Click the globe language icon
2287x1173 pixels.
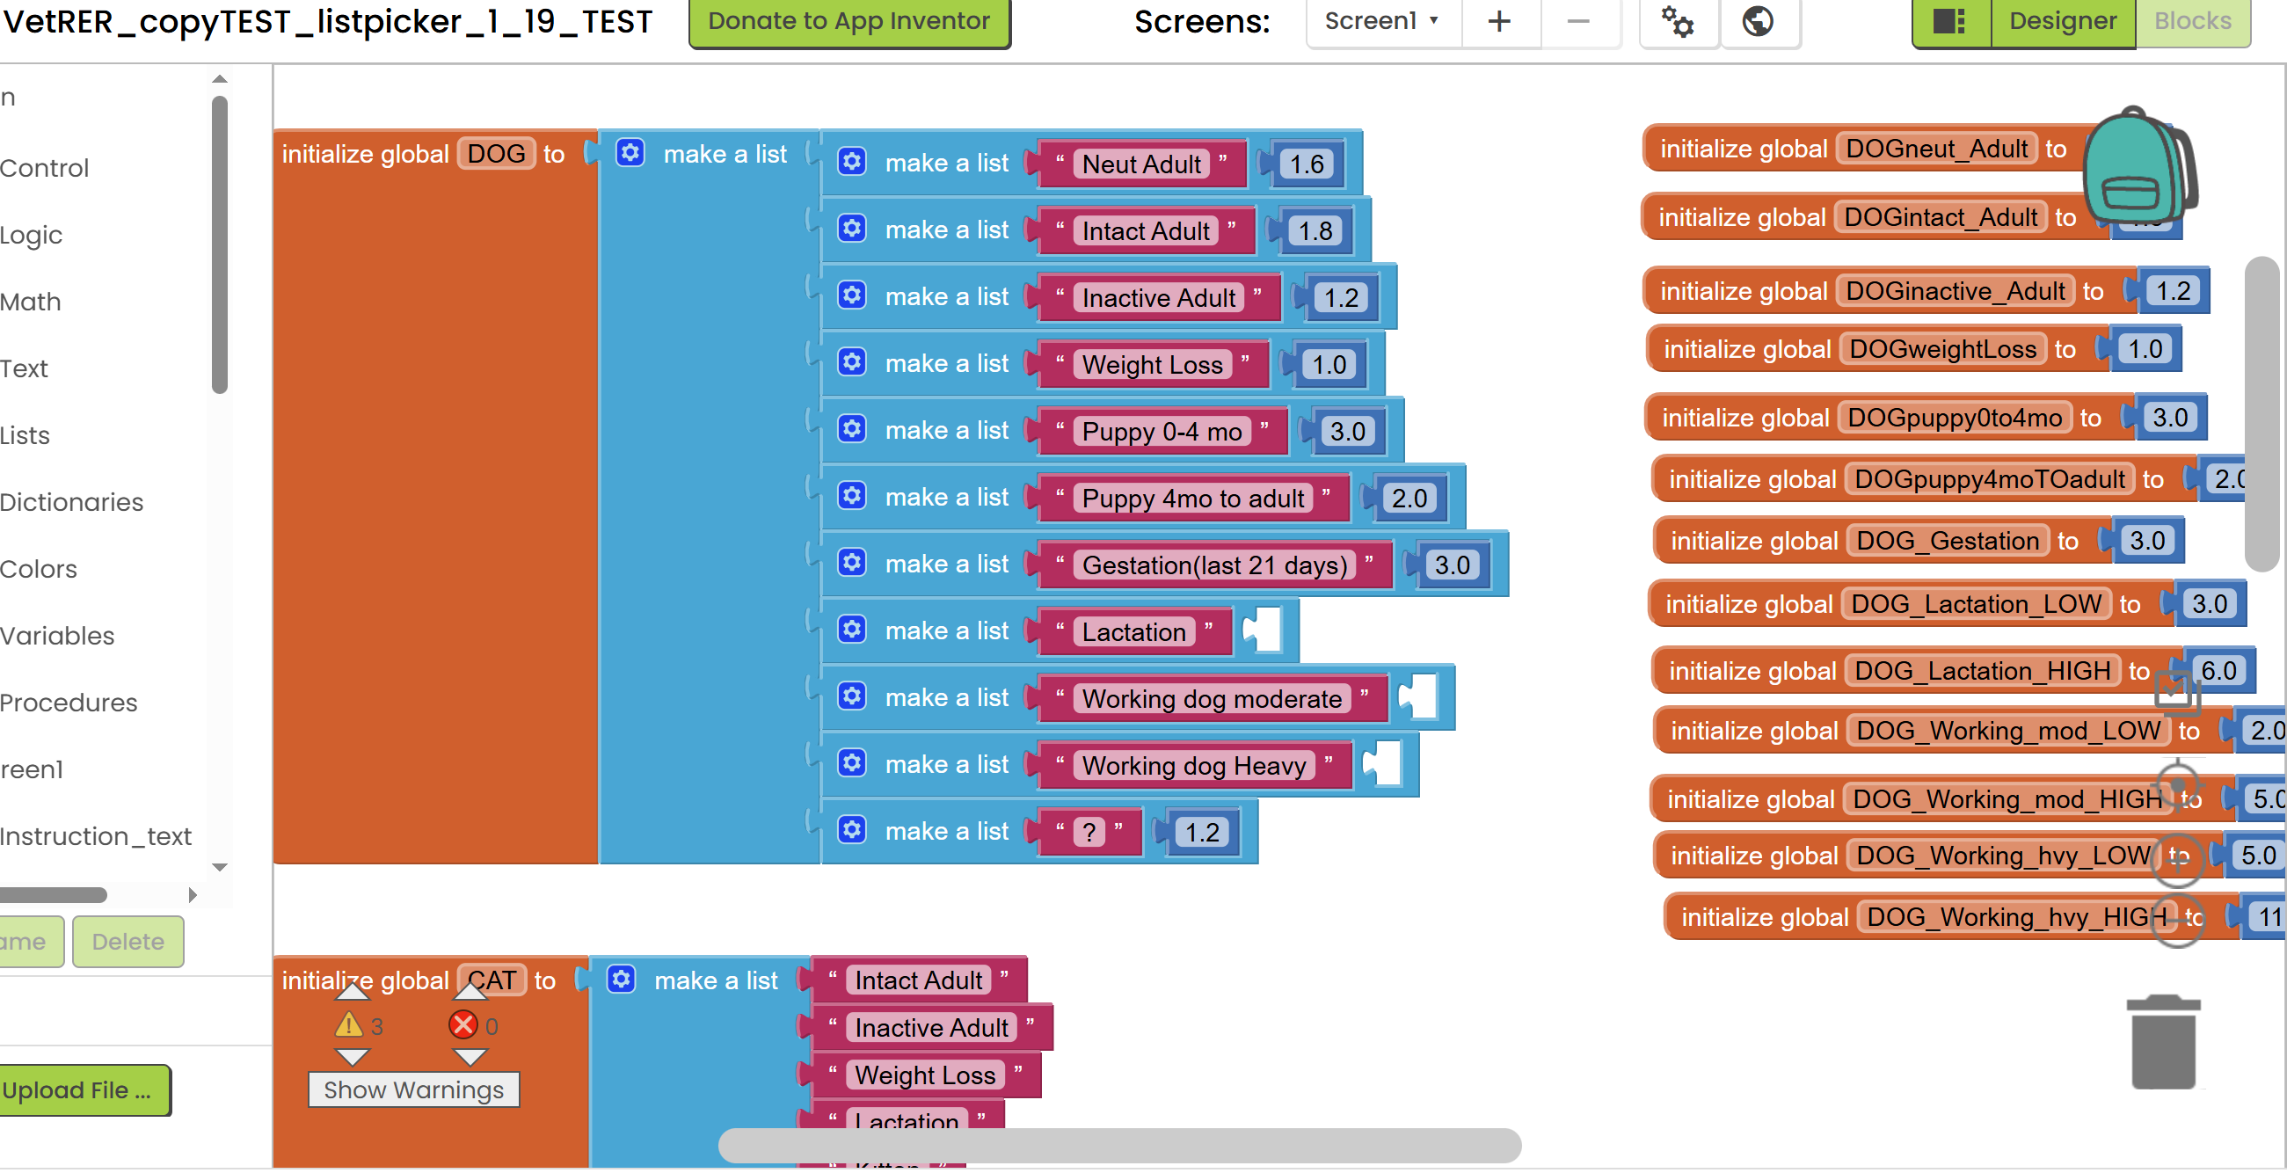[x=1757, y=21]
